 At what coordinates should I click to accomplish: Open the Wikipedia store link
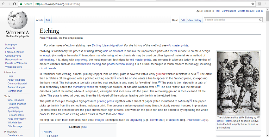(14, 67)
